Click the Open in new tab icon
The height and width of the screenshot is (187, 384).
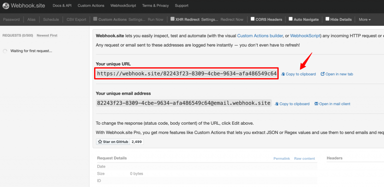coord(322,74)
